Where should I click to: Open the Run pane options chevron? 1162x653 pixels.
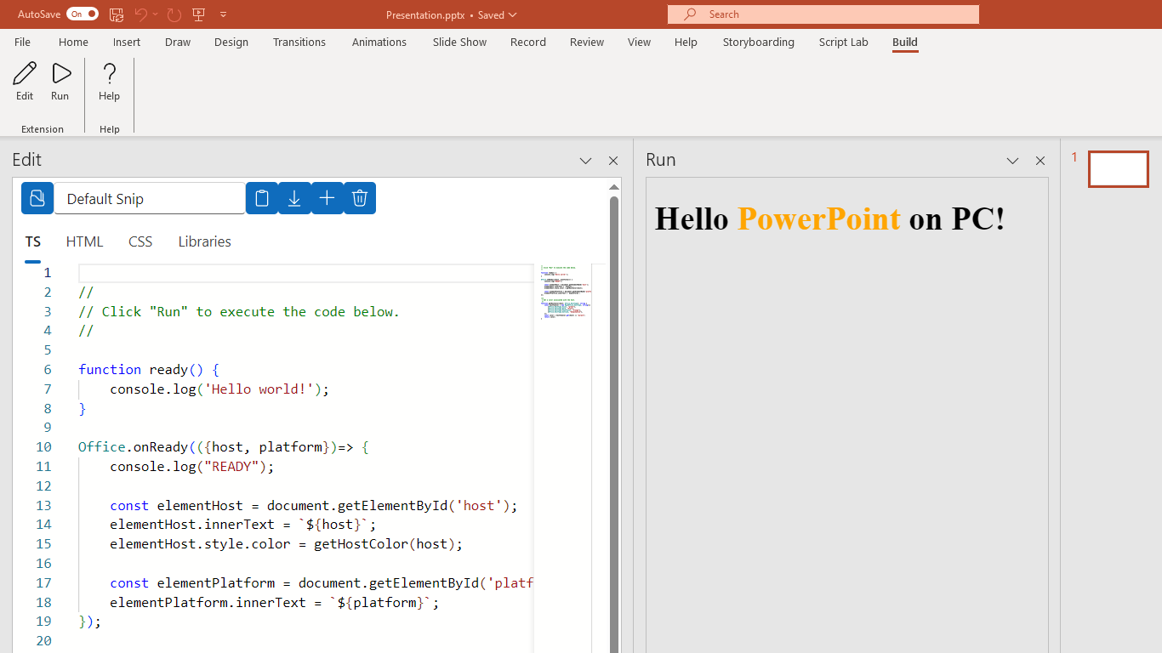1012,161
